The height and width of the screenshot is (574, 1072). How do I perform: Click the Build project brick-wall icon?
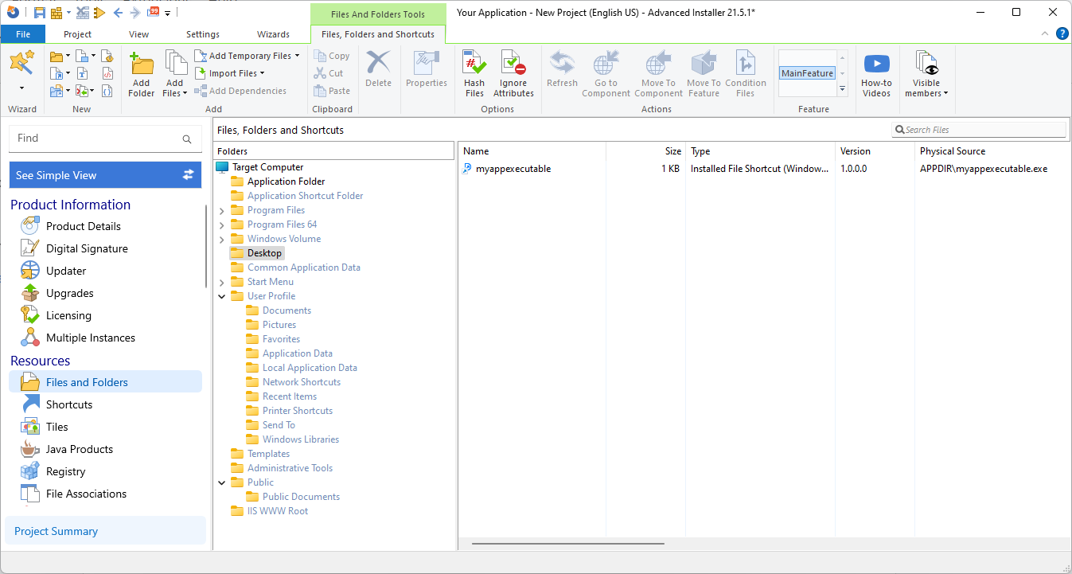click(56, 12)
